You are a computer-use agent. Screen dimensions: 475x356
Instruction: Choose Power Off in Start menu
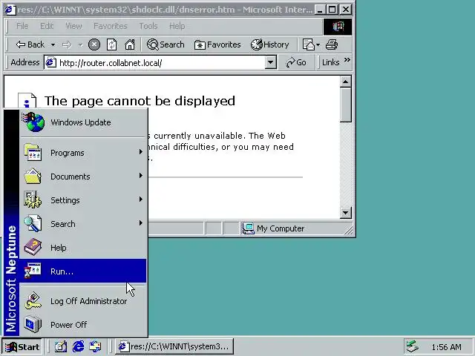point(83,325)
